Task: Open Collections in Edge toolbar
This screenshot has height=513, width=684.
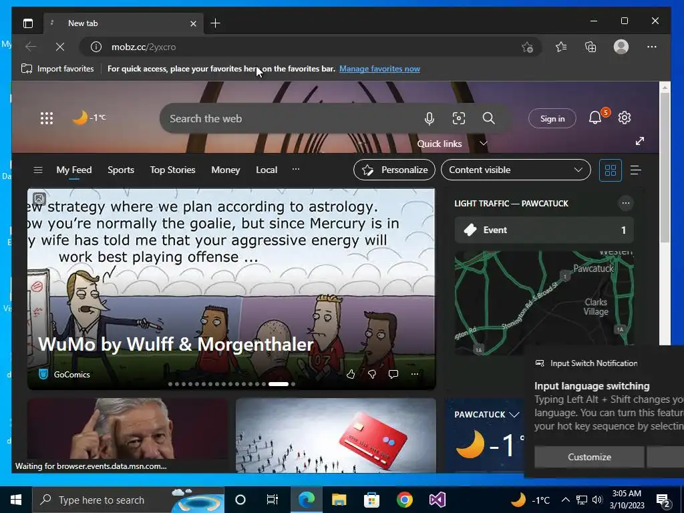Action: click(x=590, y=47)
